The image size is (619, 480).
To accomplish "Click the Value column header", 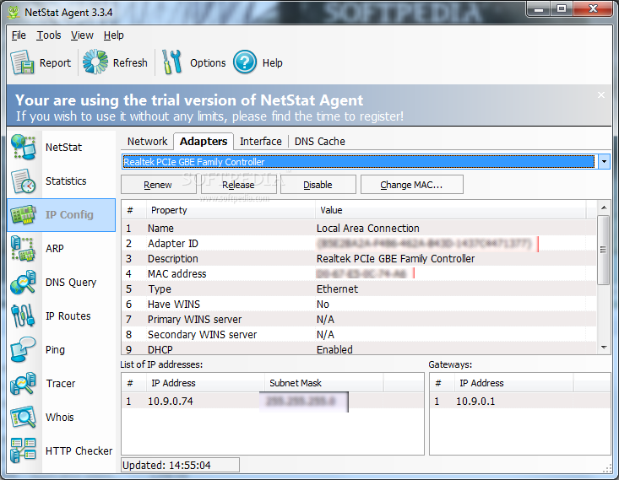I will (450, 210).
